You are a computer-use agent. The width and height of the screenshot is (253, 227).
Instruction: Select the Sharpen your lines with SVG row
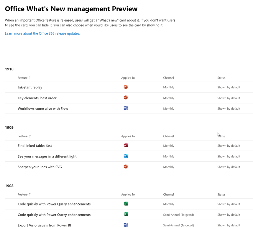coord(40,166)
